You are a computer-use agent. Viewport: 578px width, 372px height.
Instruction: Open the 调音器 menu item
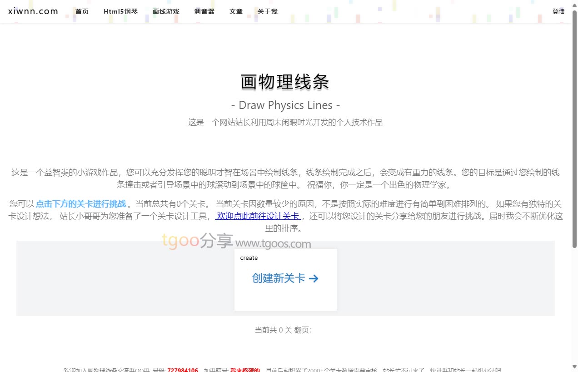point(204,11)
